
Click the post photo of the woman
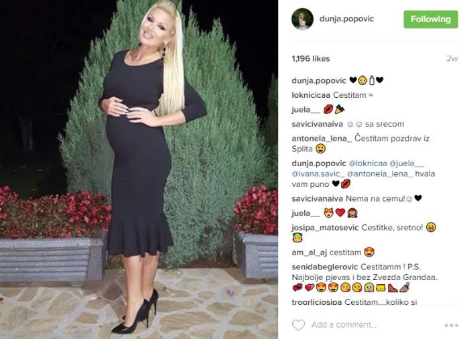(139, 169)
